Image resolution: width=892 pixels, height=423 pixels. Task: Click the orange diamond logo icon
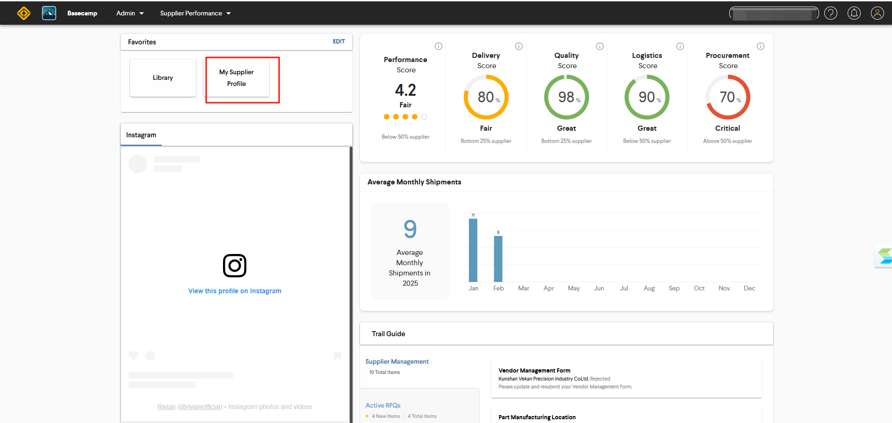tap(24, 13)
